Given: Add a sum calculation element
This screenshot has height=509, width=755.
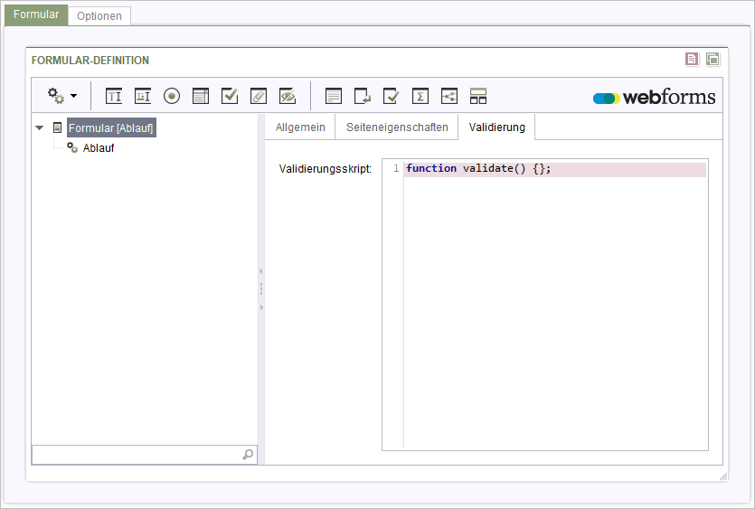Looking at the screenshot, I should pos(420,96).
